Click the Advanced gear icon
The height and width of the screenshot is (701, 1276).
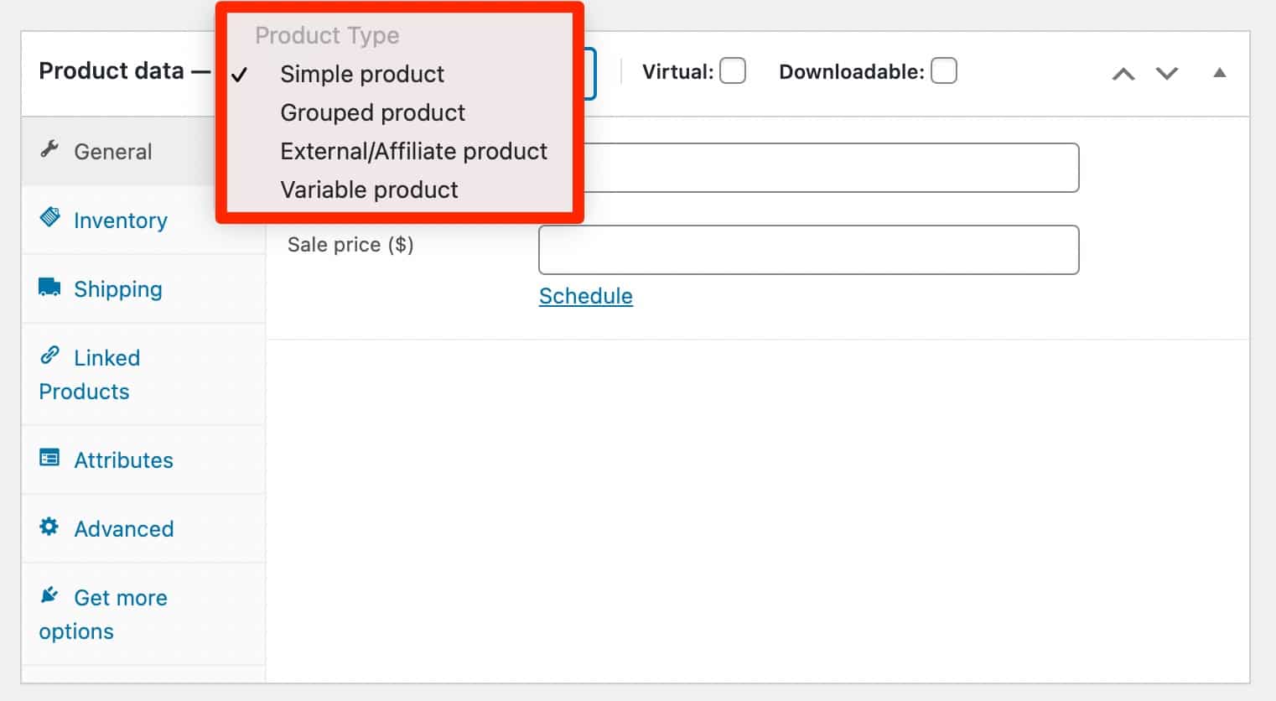click(49, 527)
